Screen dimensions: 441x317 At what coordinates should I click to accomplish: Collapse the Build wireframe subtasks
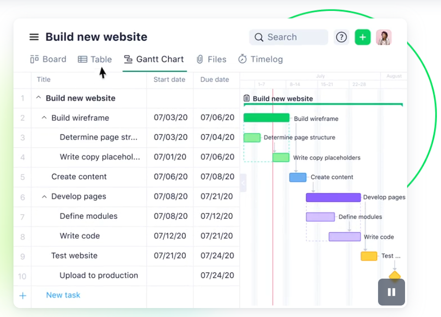pos(44,118)
